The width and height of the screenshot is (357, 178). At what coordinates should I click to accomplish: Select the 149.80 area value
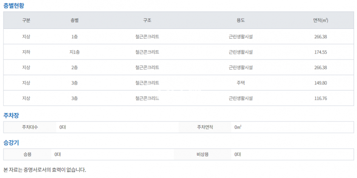point(320,82)
